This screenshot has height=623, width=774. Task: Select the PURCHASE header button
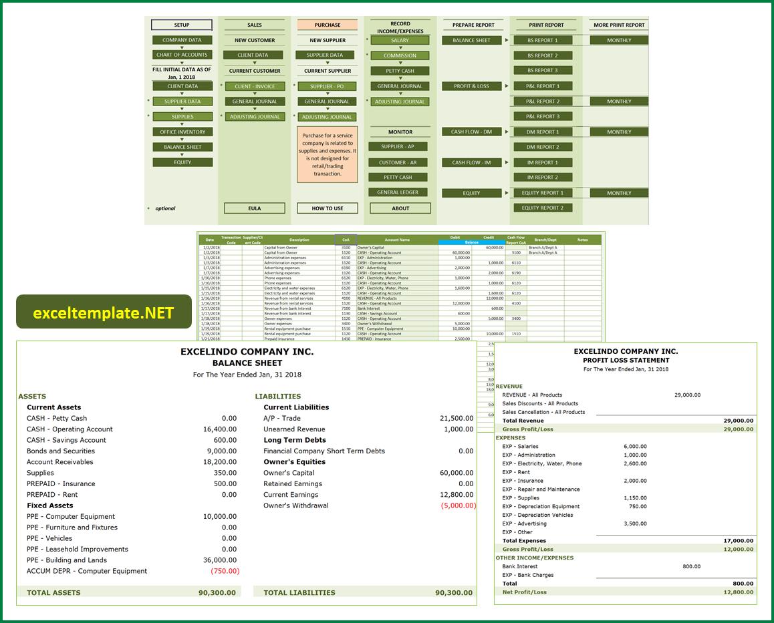point(328,25)
